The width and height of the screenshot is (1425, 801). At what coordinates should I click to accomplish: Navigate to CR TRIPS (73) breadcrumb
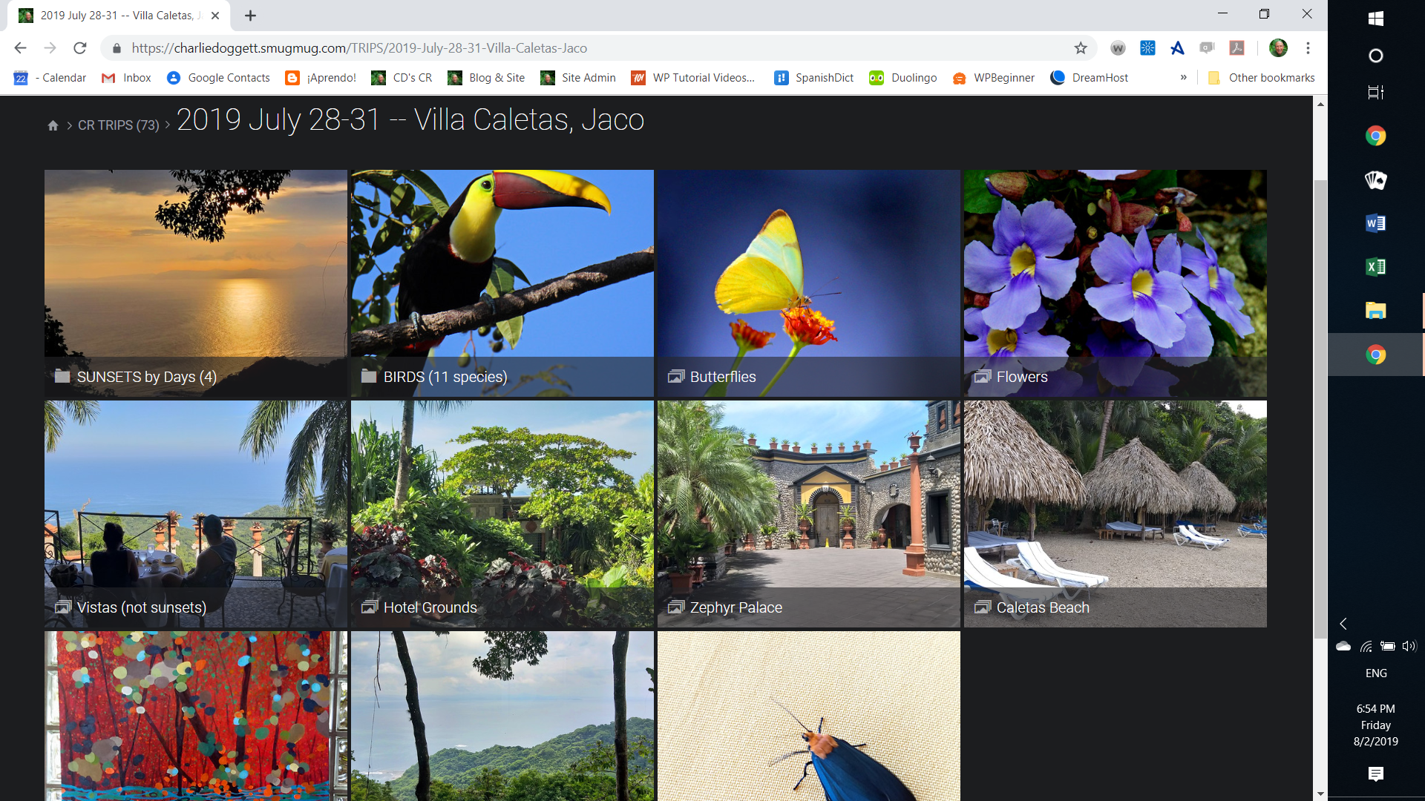point(119,125)
